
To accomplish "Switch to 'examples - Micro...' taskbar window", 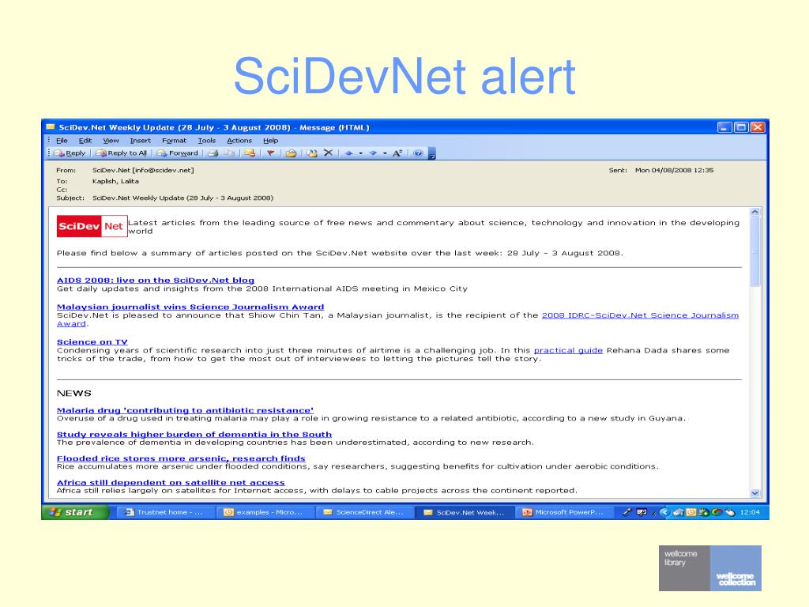I will click(264, 512).
